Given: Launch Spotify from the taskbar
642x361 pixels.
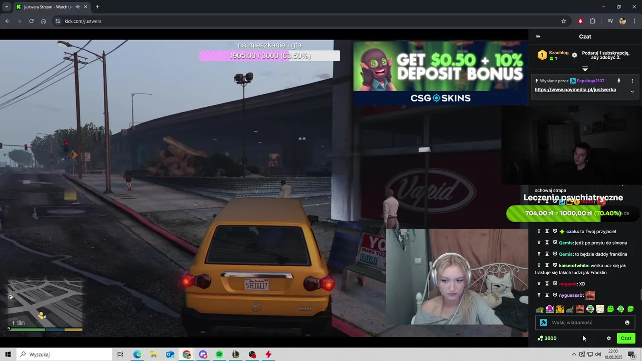Looking at the screenshot, I should coord(219,354).
